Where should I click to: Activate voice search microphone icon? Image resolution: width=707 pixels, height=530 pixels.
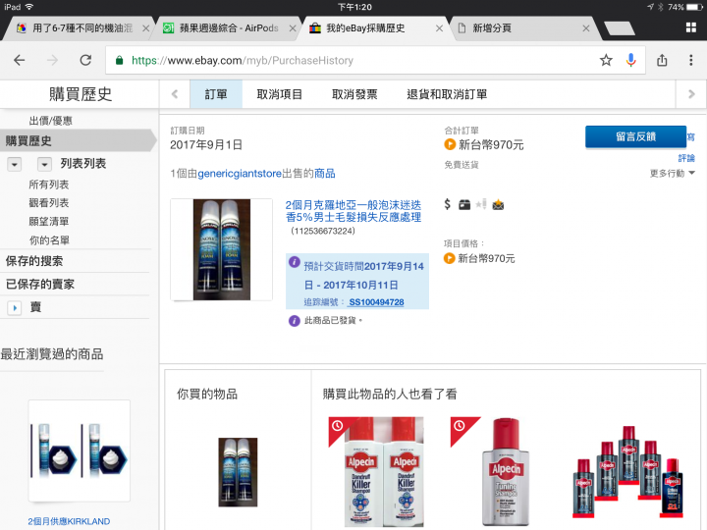(630, 60)
